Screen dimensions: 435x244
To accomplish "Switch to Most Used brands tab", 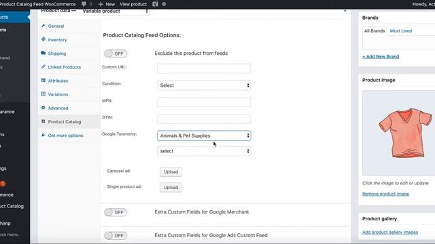I will 400,30.
